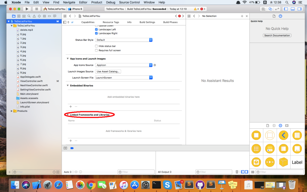Add a new assistant editor pane
The image size is (307, 192).
(x=242, y=16)
